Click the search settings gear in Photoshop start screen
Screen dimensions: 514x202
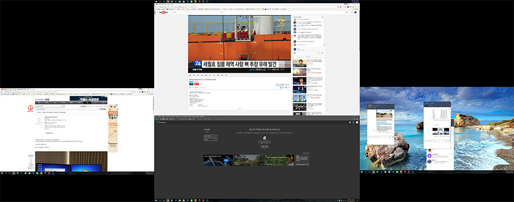coord(350,122)
